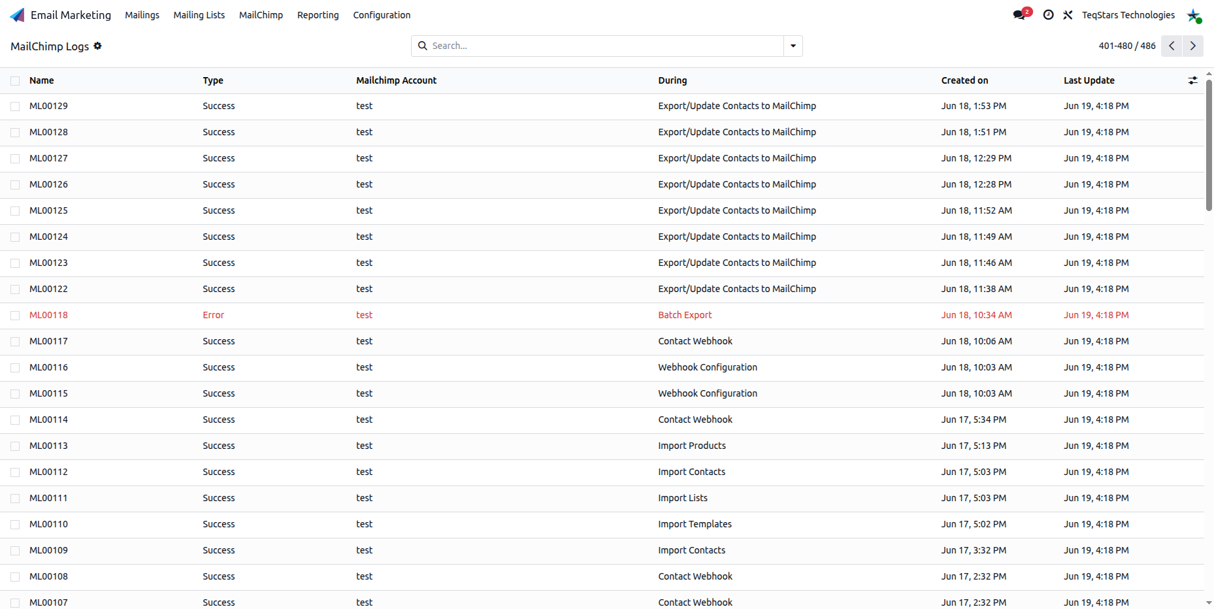Viewport: 1214px width, 609px height.
Task: Sort by the During column header
Action: [672, 80]
